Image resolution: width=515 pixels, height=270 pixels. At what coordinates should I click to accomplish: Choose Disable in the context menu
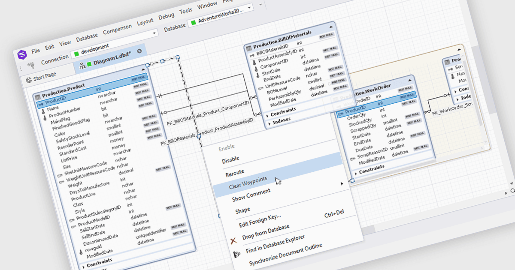231,160
